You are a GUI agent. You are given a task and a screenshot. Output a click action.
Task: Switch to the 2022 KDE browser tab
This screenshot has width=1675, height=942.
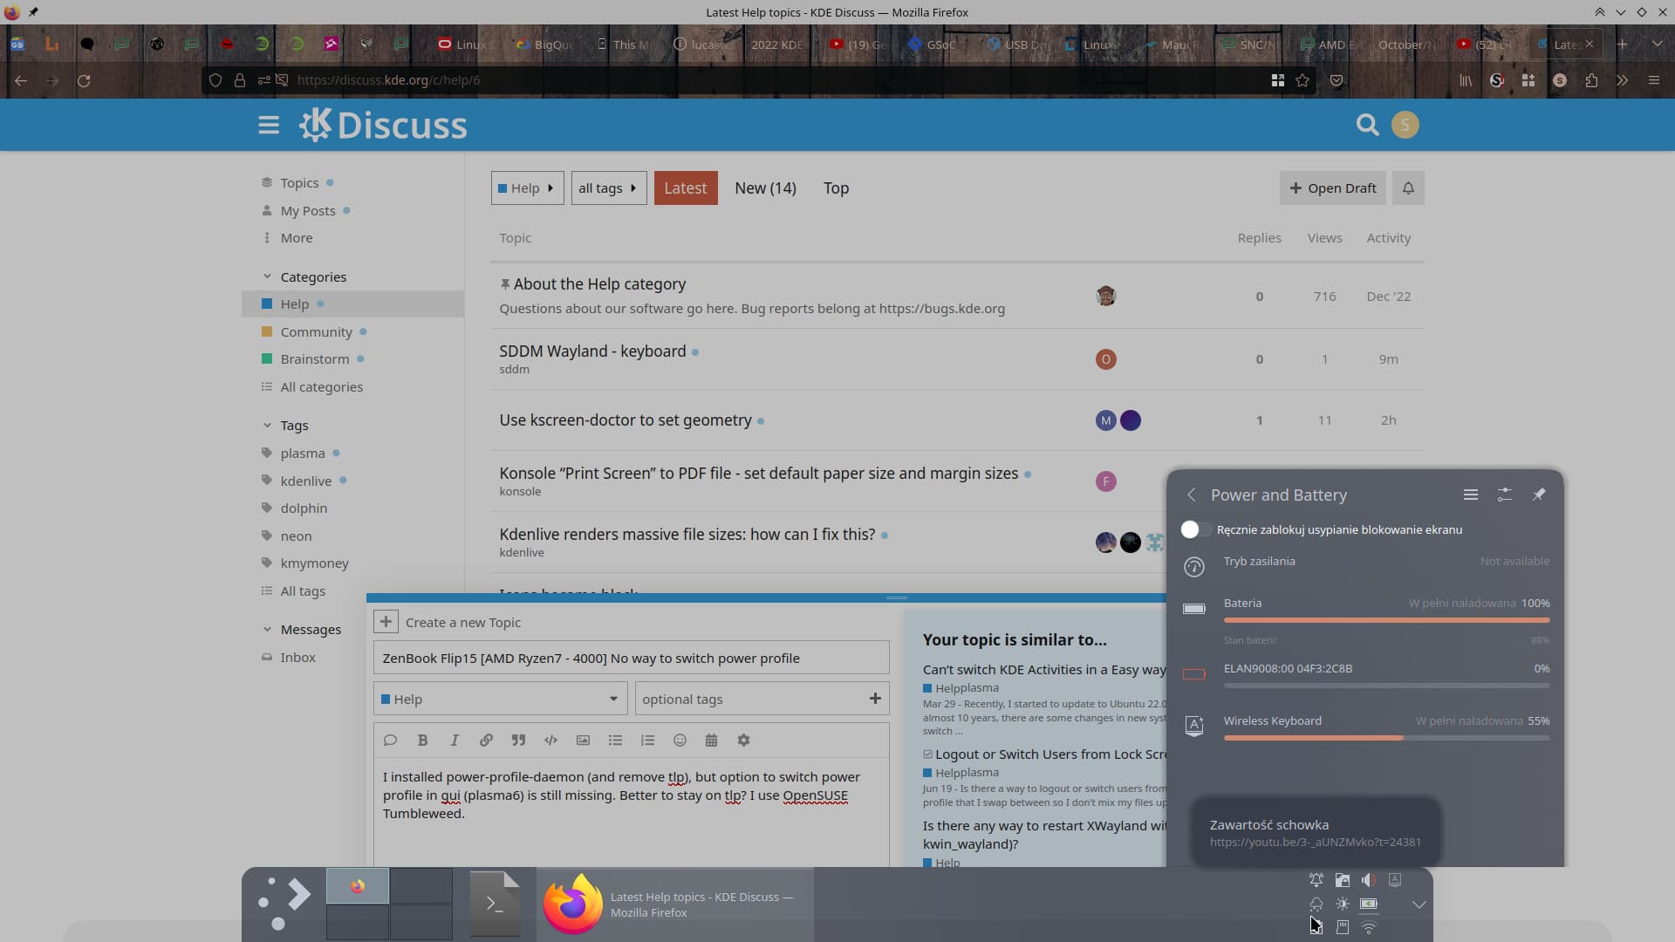tap(775, 44)
